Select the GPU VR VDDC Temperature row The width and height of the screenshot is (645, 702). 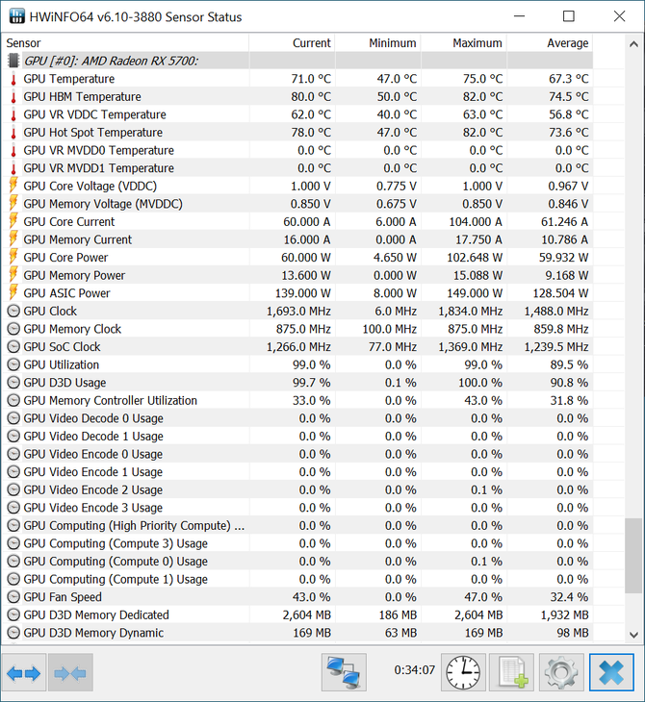click(x=297, y=114)
